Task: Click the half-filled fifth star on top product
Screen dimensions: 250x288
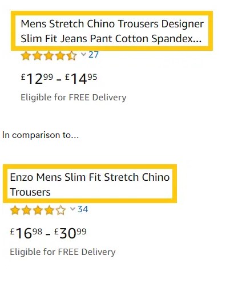Action: pyautogui.click(x=71, y=56)
